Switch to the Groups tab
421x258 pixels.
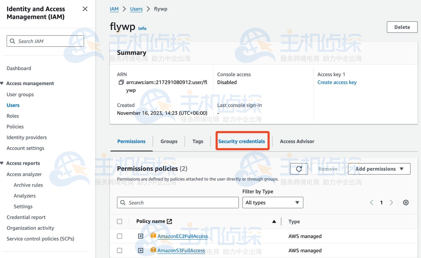169,141
